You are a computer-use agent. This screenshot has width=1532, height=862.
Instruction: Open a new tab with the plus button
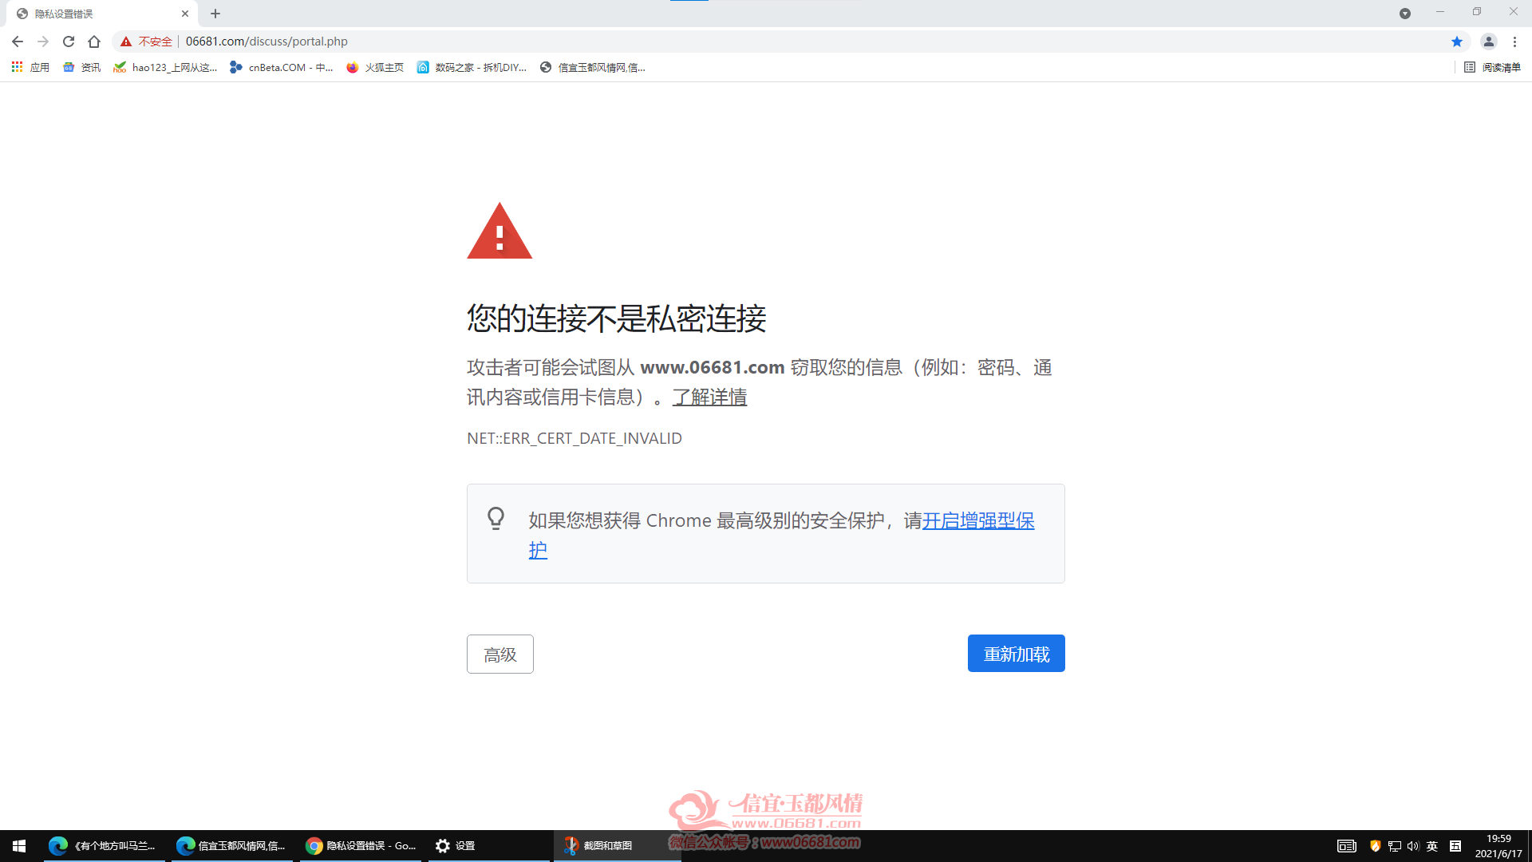point(215,14)
